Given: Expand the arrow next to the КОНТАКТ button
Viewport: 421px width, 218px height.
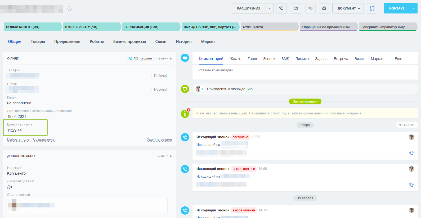Looking at the screenshot, I should [x=413, y=8].
